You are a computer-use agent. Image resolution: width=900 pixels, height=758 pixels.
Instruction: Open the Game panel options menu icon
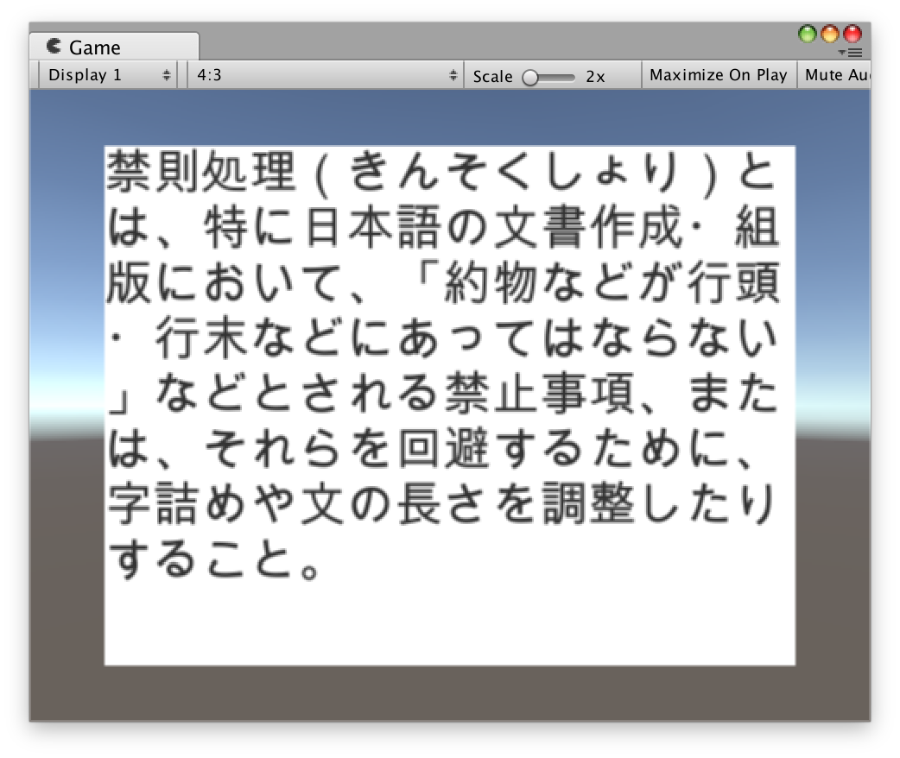[x=851, y=53]
